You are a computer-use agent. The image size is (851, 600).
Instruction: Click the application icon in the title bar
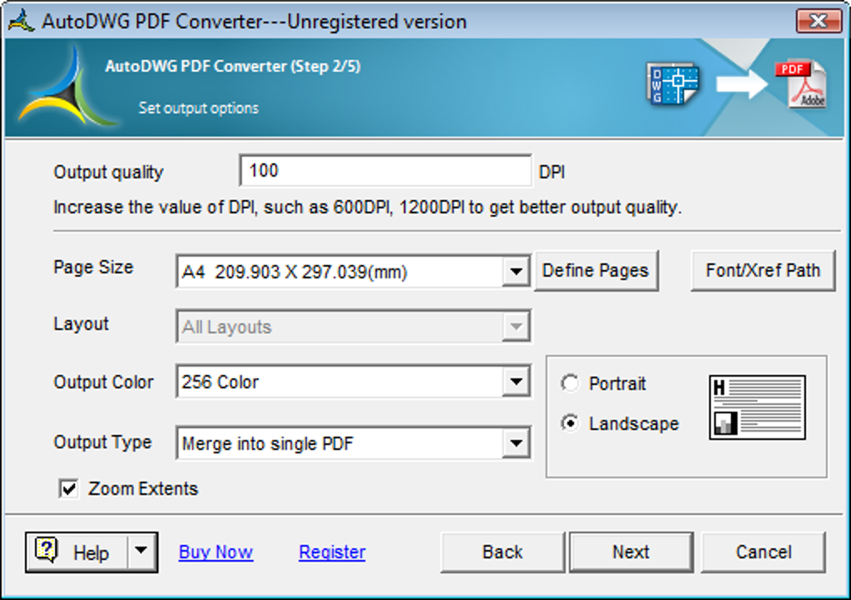click(x=22, y=21)
